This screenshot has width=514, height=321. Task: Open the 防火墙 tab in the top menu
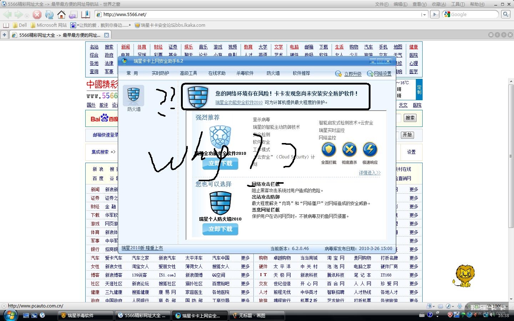(273, 73)
